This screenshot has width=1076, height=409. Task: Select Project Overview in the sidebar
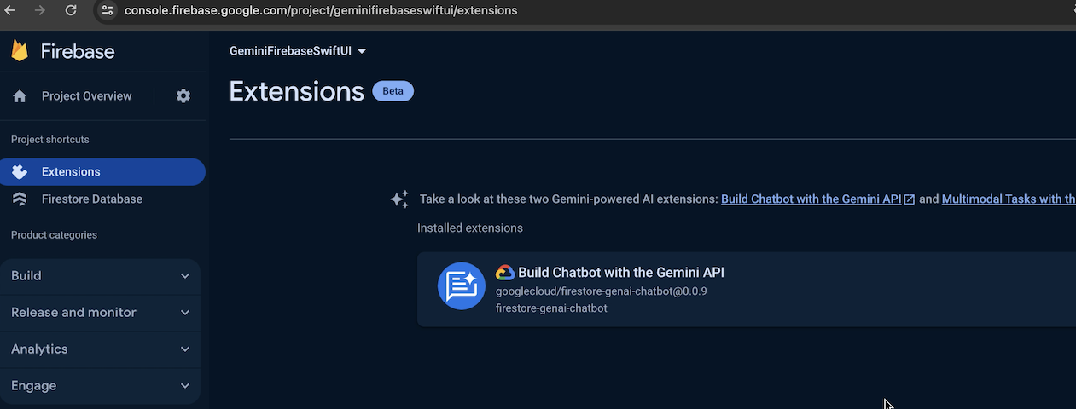click(86, 96)
